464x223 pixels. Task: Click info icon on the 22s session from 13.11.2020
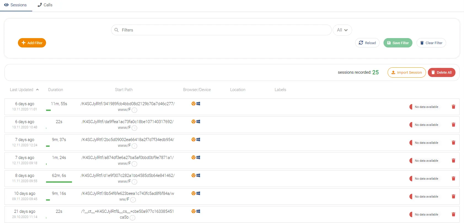pyautogui.click(x=134, y=128)
